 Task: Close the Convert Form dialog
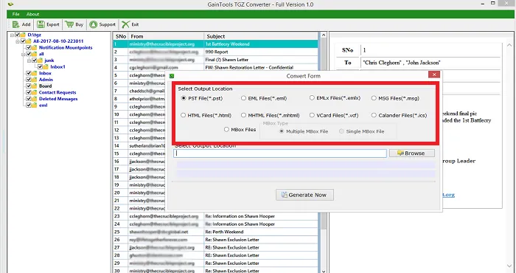click(x=434, y=75)
